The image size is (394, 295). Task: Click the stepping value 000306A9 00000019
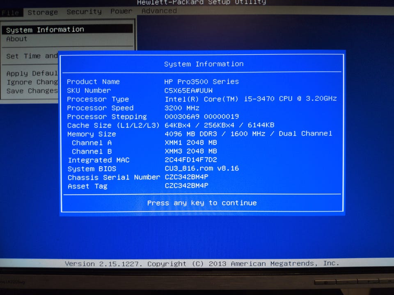click(x=202, y=116)
